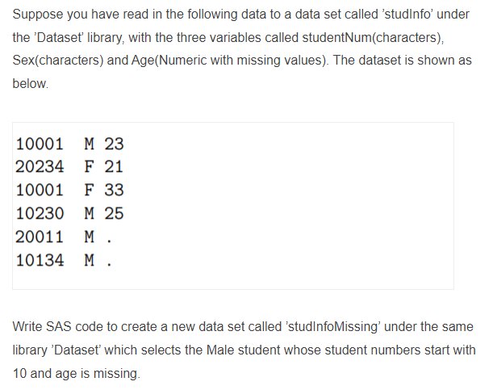Image resolution: width=493 pixels, height=390 pixels.
Task: Click the student number 20234 in the data box
Action: (x=40, y=166)
